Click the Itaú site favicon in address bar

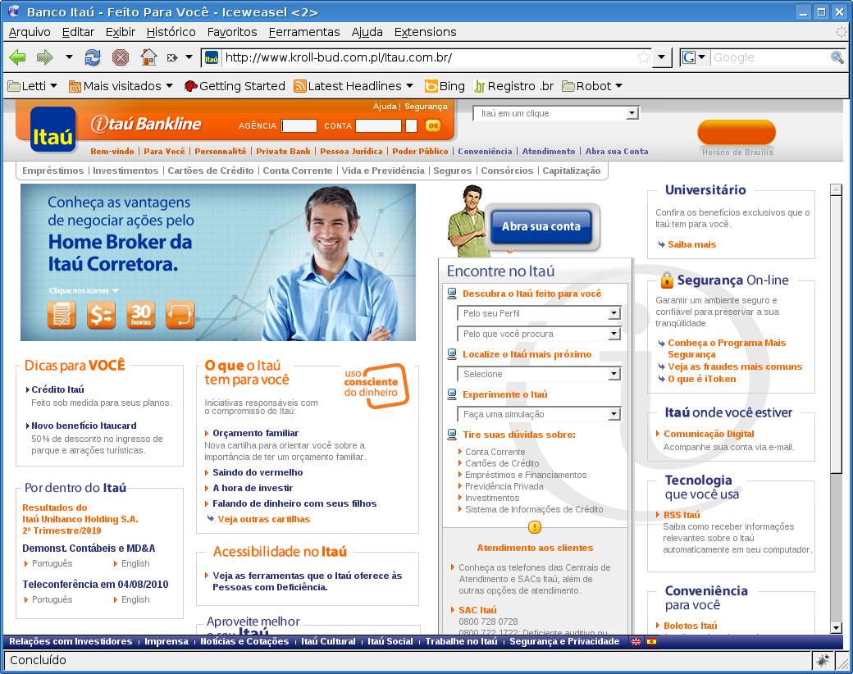click(212, 57)
